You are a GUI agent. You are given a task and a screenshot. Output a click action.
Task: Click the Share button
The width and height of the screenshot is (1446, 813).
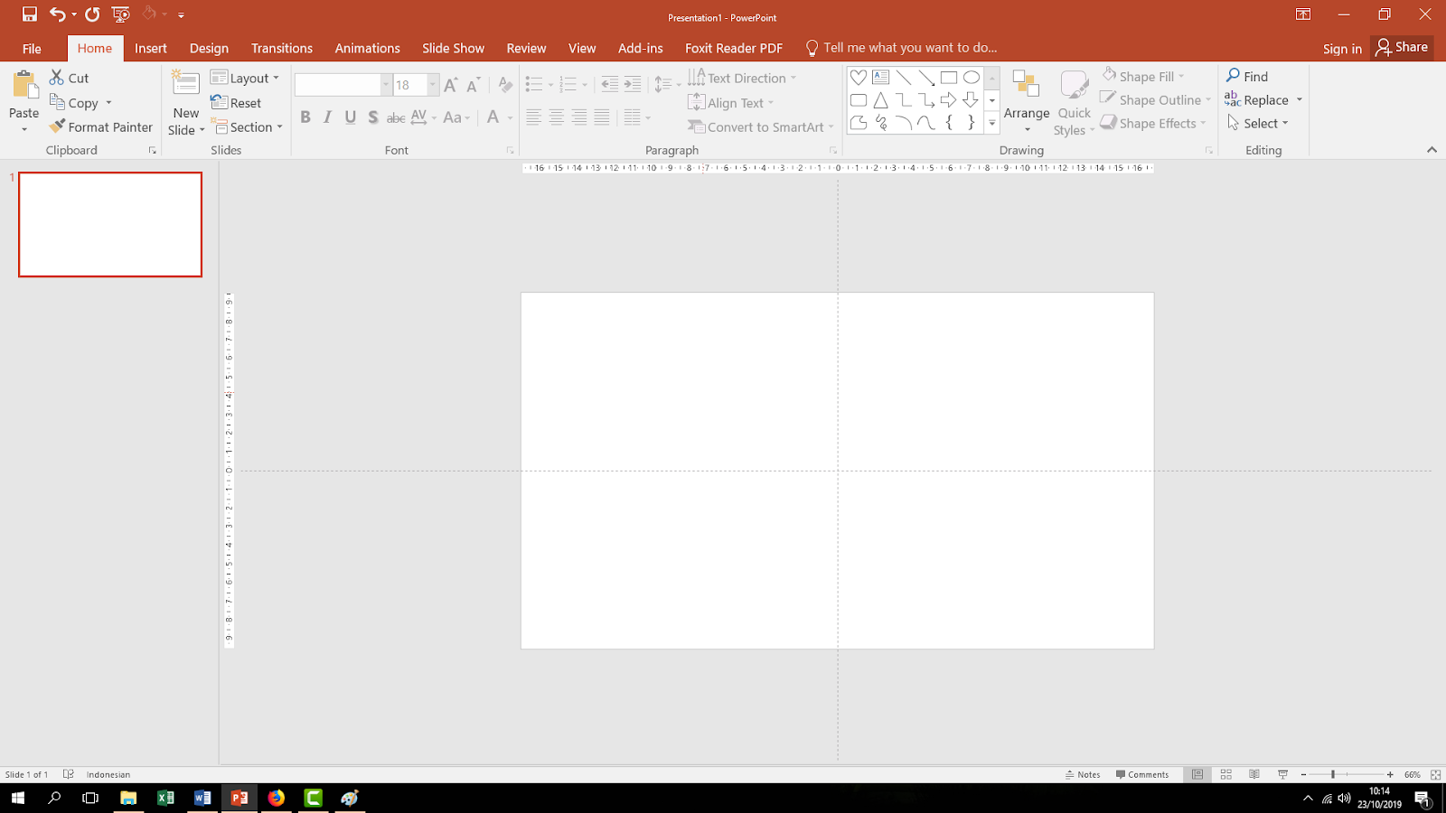pyautogui.click(x=1402, y=47)
